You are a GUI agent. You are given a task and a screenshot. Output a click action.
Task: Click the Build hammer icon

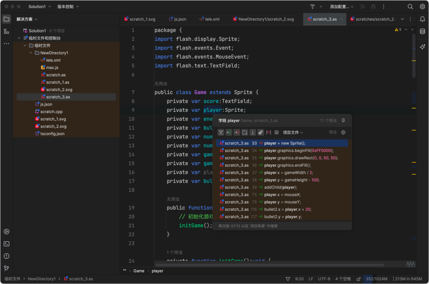coord(313,7)
